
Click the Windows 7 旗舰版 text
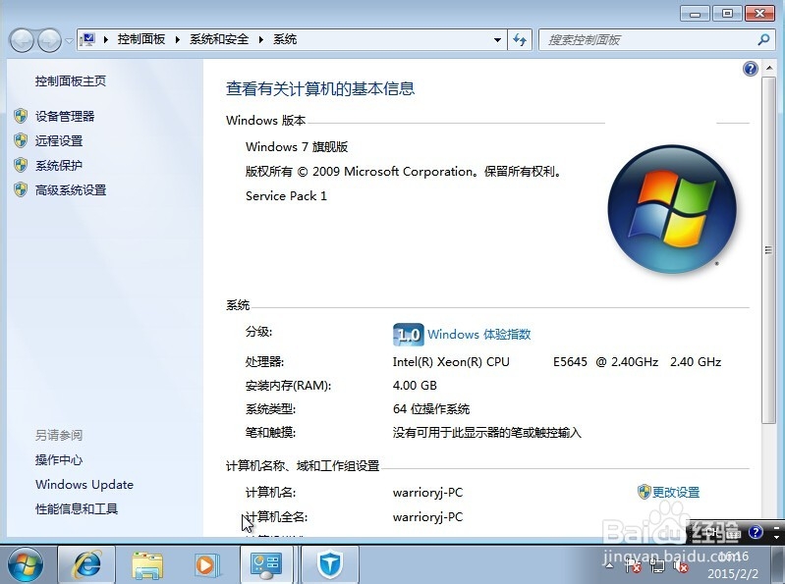pos(297,147)
